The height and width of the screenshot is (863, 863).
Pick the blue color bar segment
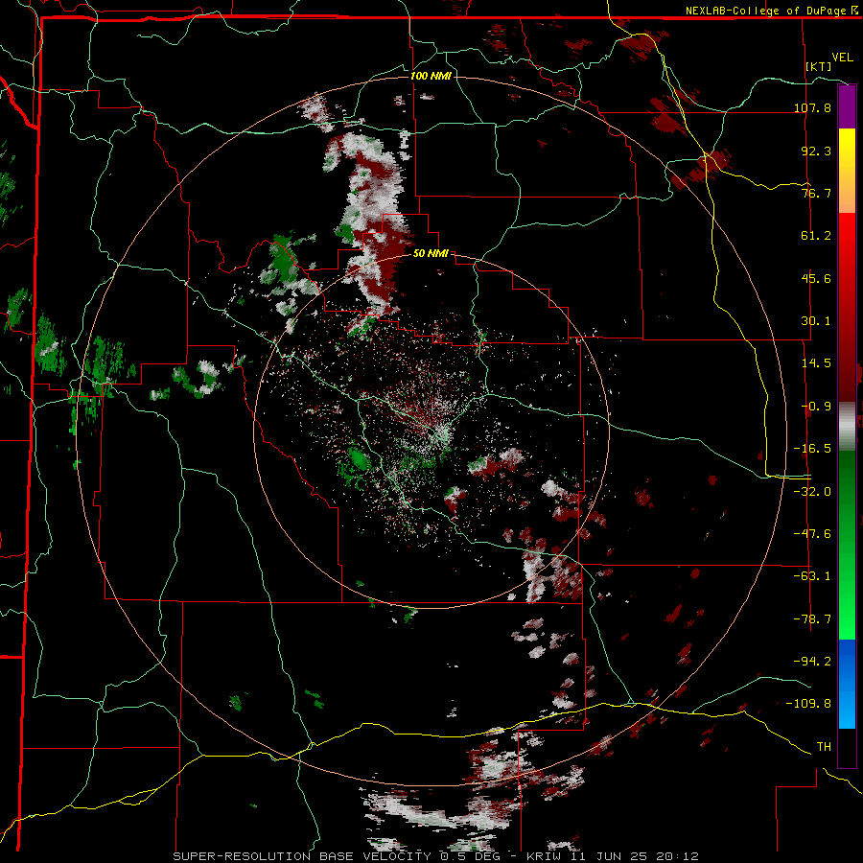(847, 684)
